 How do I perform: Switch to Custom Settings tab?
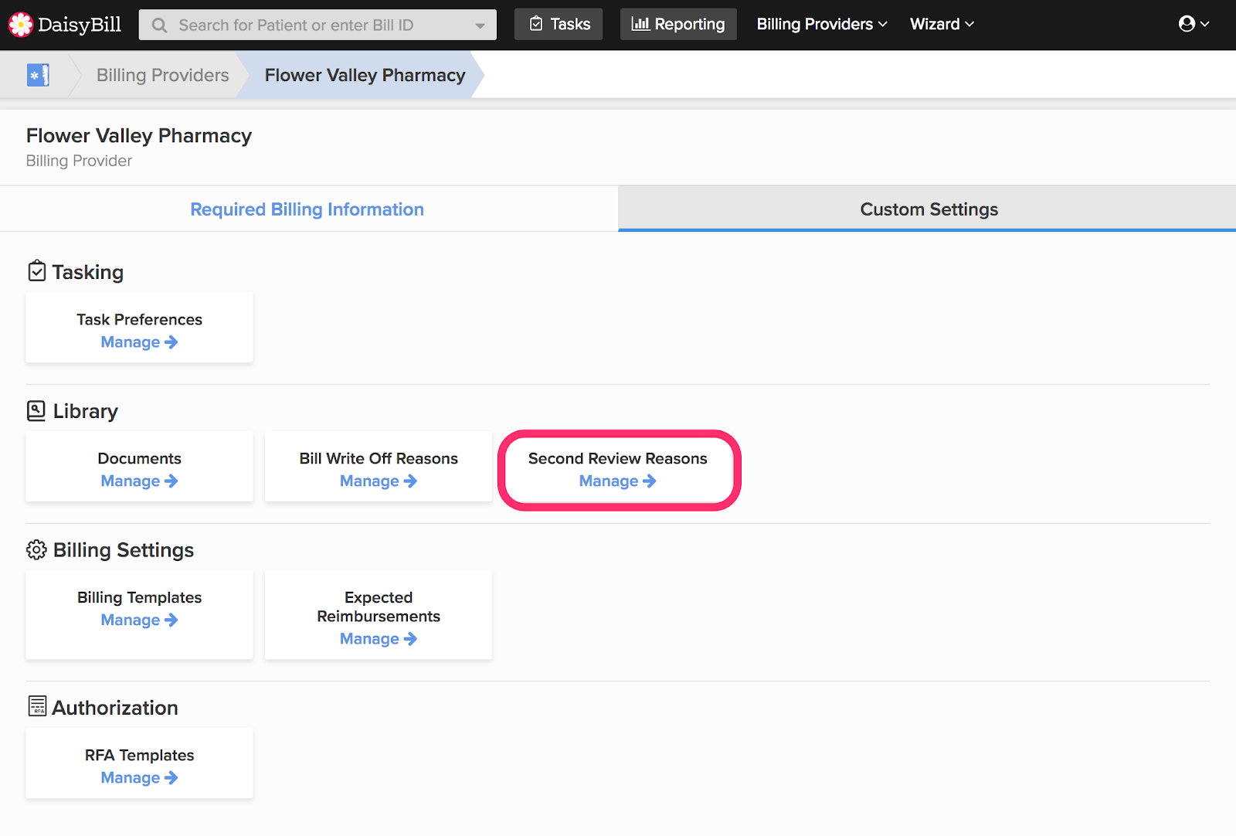coord(929,209)
